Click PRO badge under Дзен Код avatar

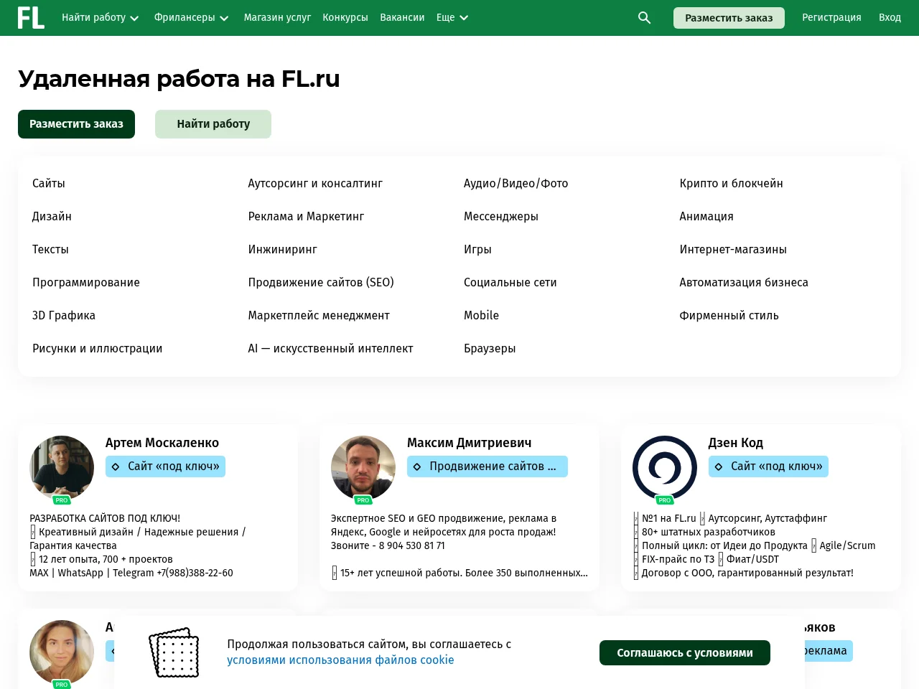coord(665,500)
